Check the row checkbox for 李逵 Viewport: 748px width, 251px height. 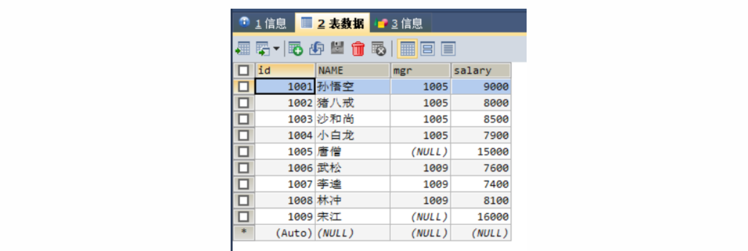[x=243, y=184]
